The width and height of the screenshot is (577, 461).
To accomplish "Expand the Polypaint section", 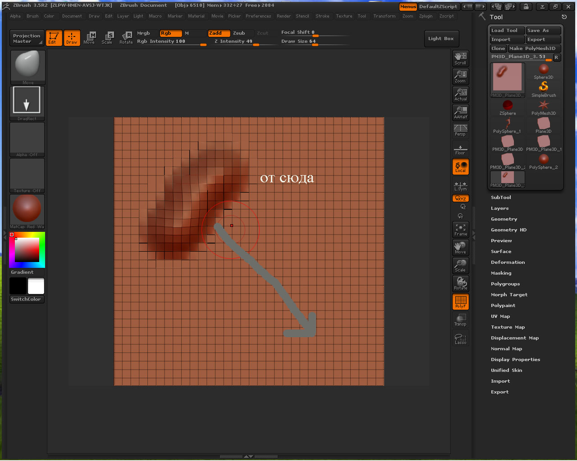I will pyautogui.click(x=503, y=306).
